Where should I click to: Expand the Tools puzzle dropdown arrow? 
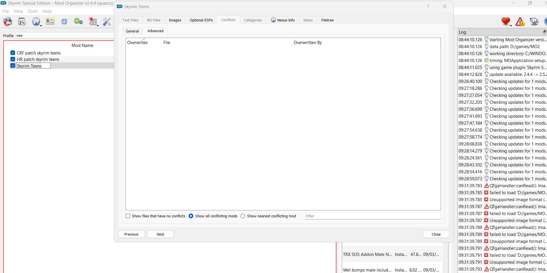click(x=98, y=26)
